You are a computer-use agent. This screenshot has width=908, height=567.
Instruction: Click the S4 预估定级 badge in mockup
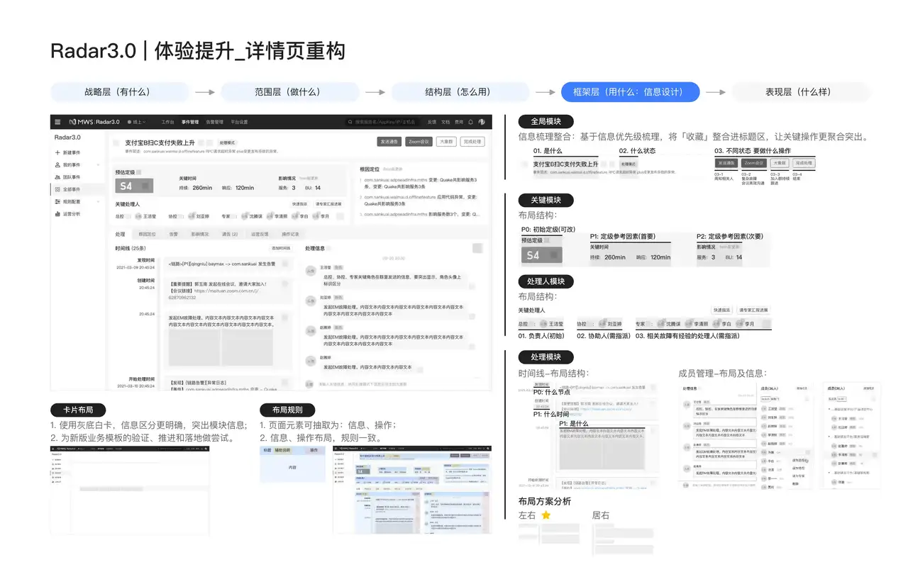pyautogui.click(x=135, y=186)
